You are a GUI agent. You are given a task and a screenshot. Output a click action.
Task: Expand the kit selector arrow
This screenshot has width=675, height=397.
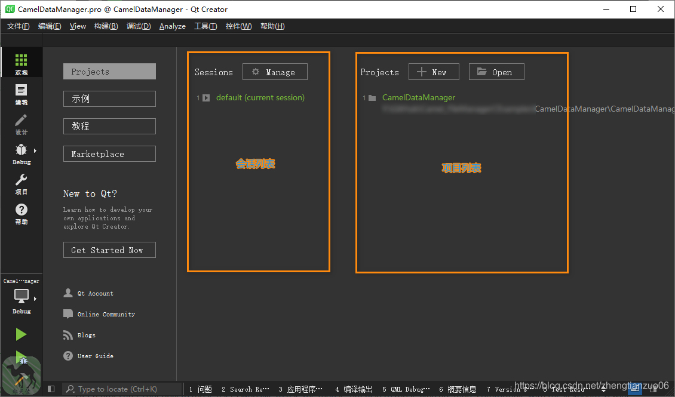(35, 298)
